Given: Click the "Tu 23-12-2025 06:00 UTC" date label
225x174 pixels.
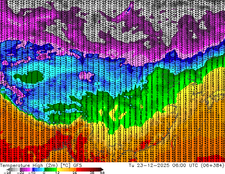Looking at the screenshot, I should coord(164,165).
